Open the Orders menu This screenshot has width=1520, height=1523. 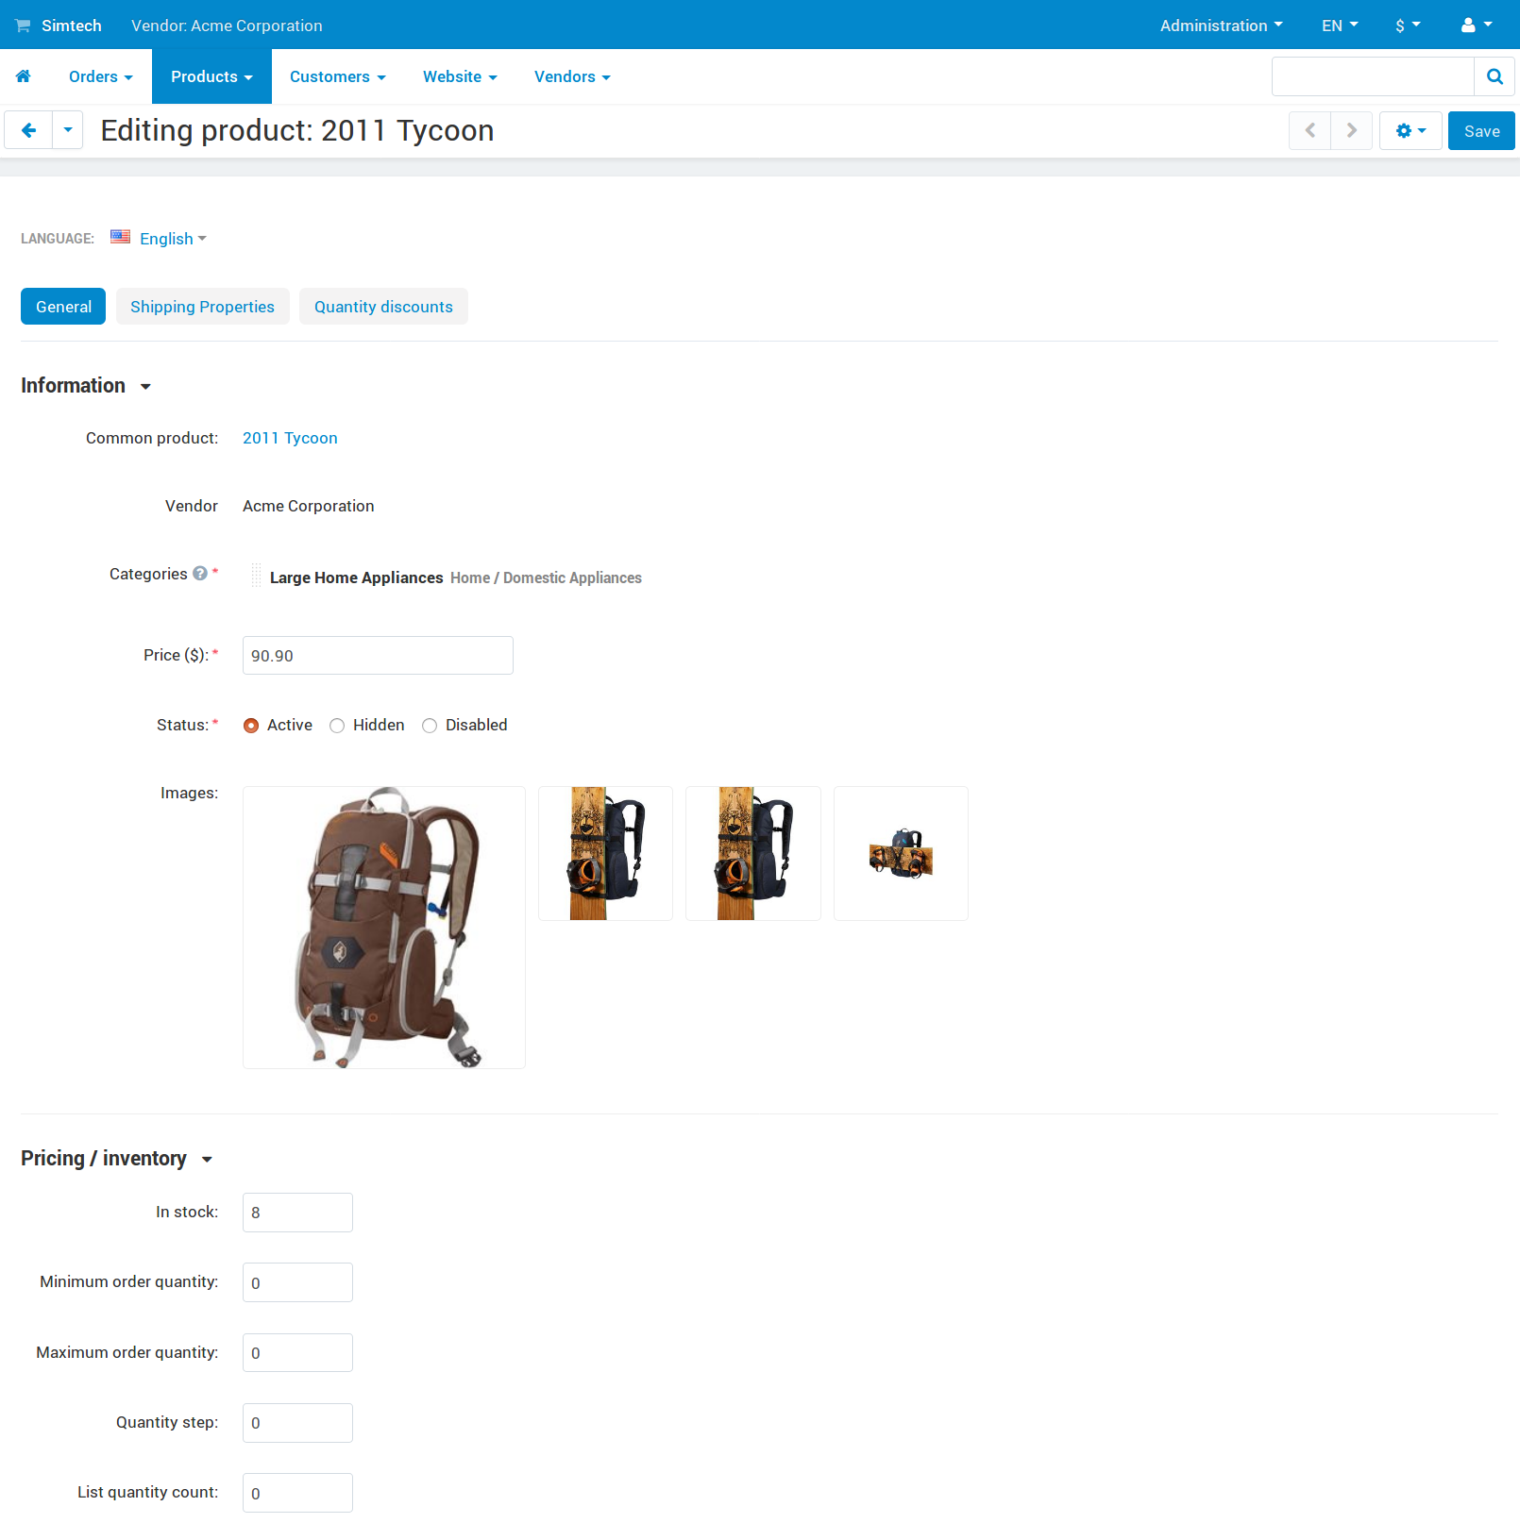tap(101, 76)
